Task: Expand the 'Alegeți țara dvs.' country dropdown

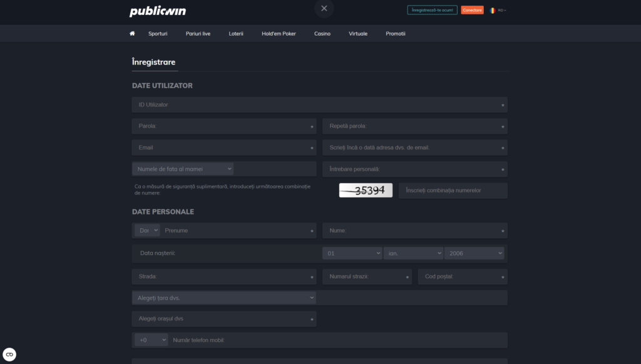Action: click(224, 298)
